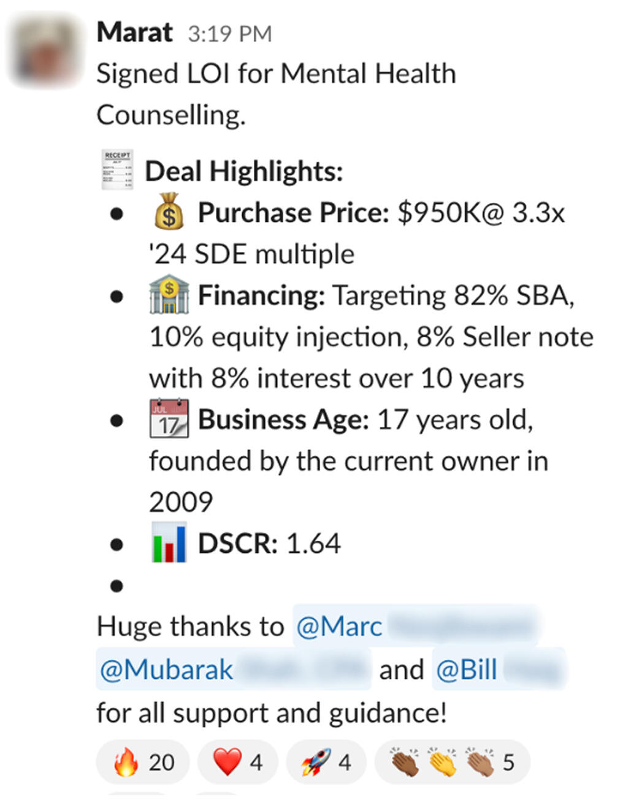Click the calendar emoji next to Business Age

[x=169, y=419]
